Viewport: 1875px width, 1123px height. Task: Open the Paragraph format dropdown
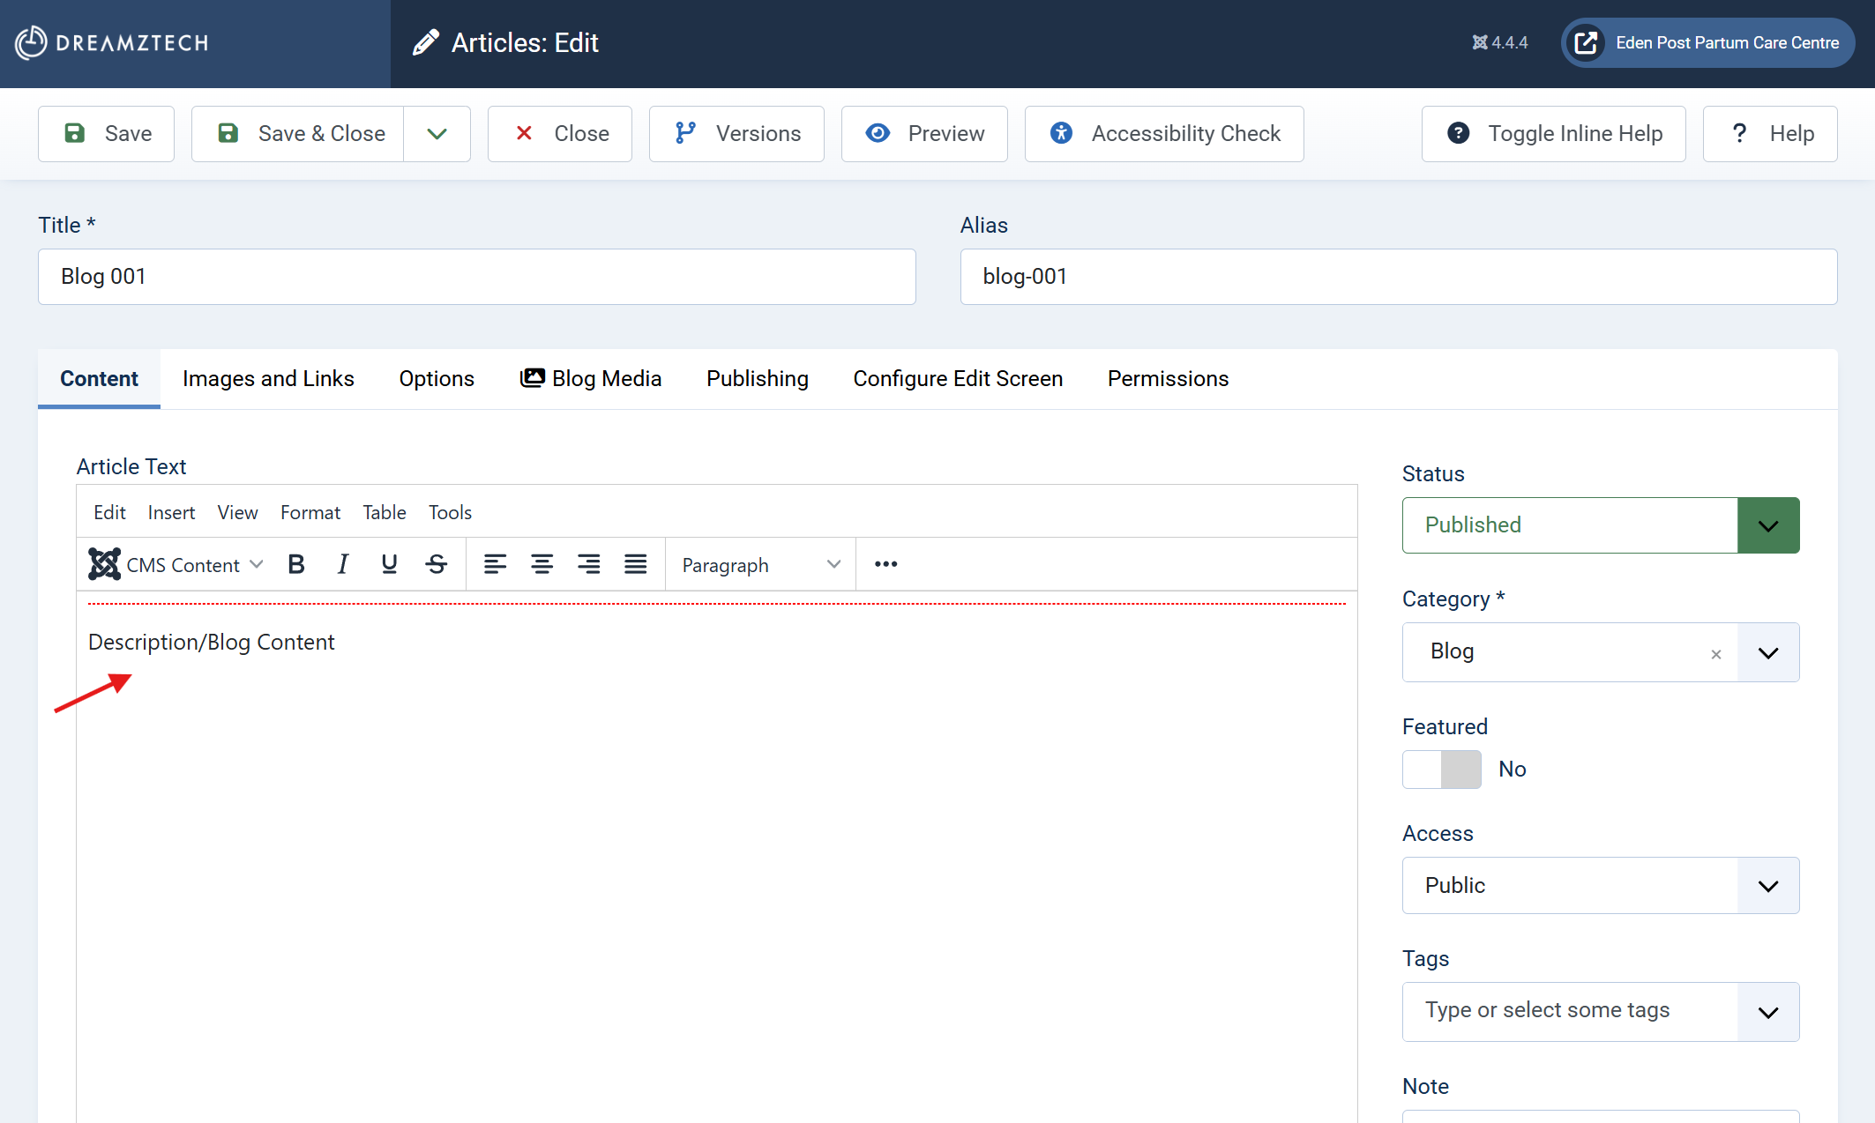(x=760, y=565)
